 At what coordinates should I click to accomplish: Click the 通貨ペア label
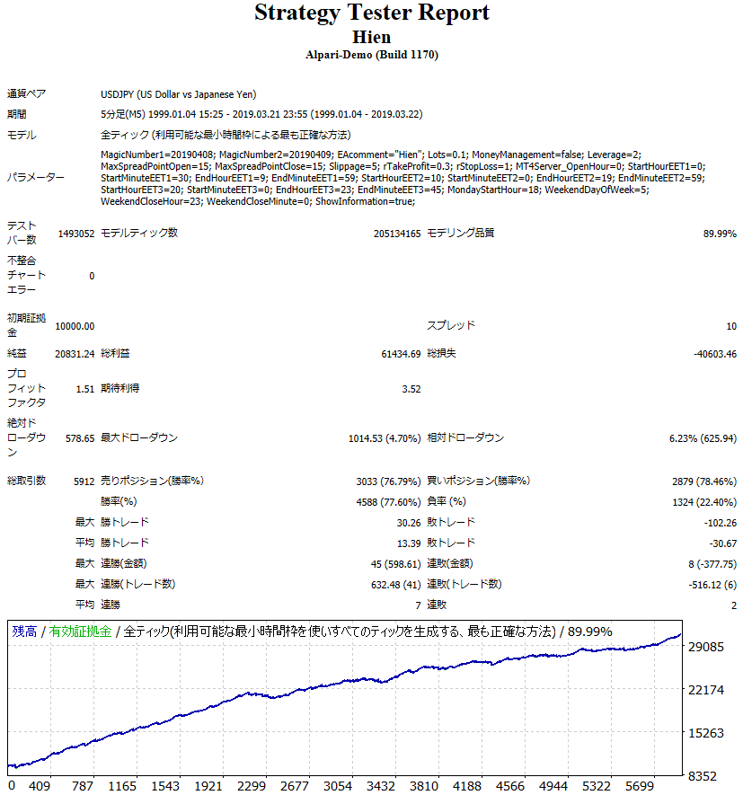point(26,93)
